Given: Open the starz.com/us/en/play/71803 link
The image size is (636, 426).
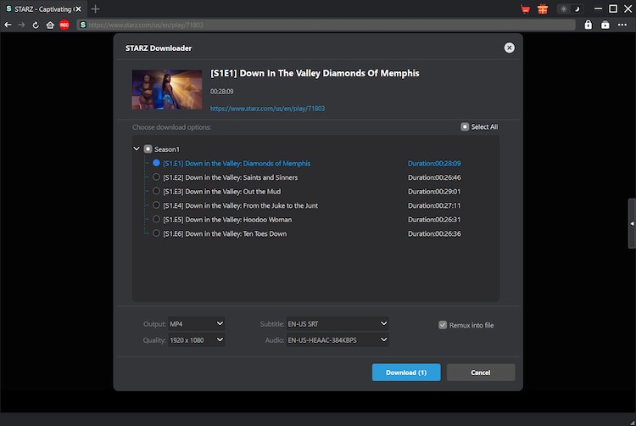Looking at the screenshot, I should (267, 109).
